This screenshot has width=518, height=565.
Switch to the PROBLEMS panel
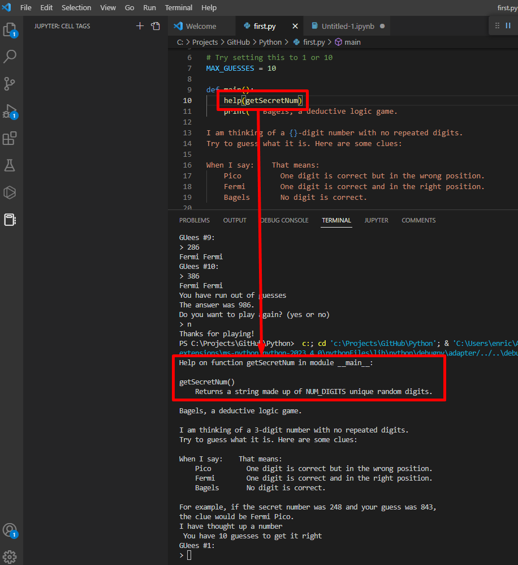[195, 220]
